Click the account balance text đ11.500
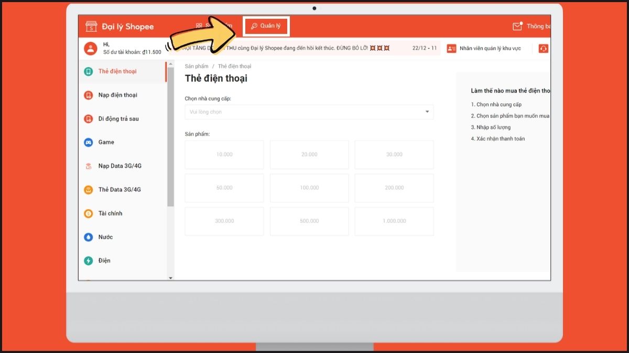 point(152,52)
